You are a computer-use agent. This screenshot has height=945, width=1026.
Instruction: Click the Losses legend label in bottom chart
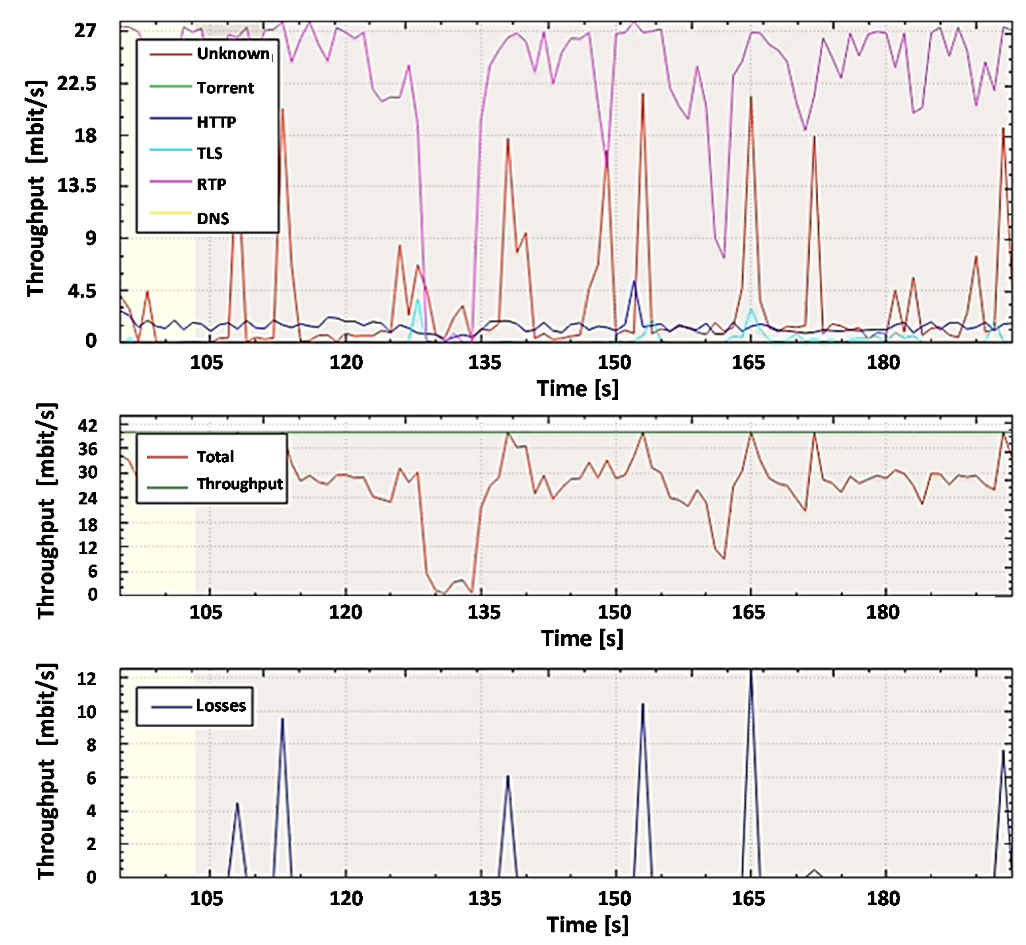click(221, 706)
